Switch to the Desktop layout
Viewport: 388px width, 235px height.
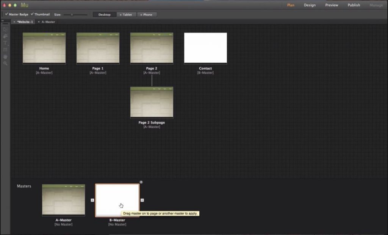click(x=105, y=15)
